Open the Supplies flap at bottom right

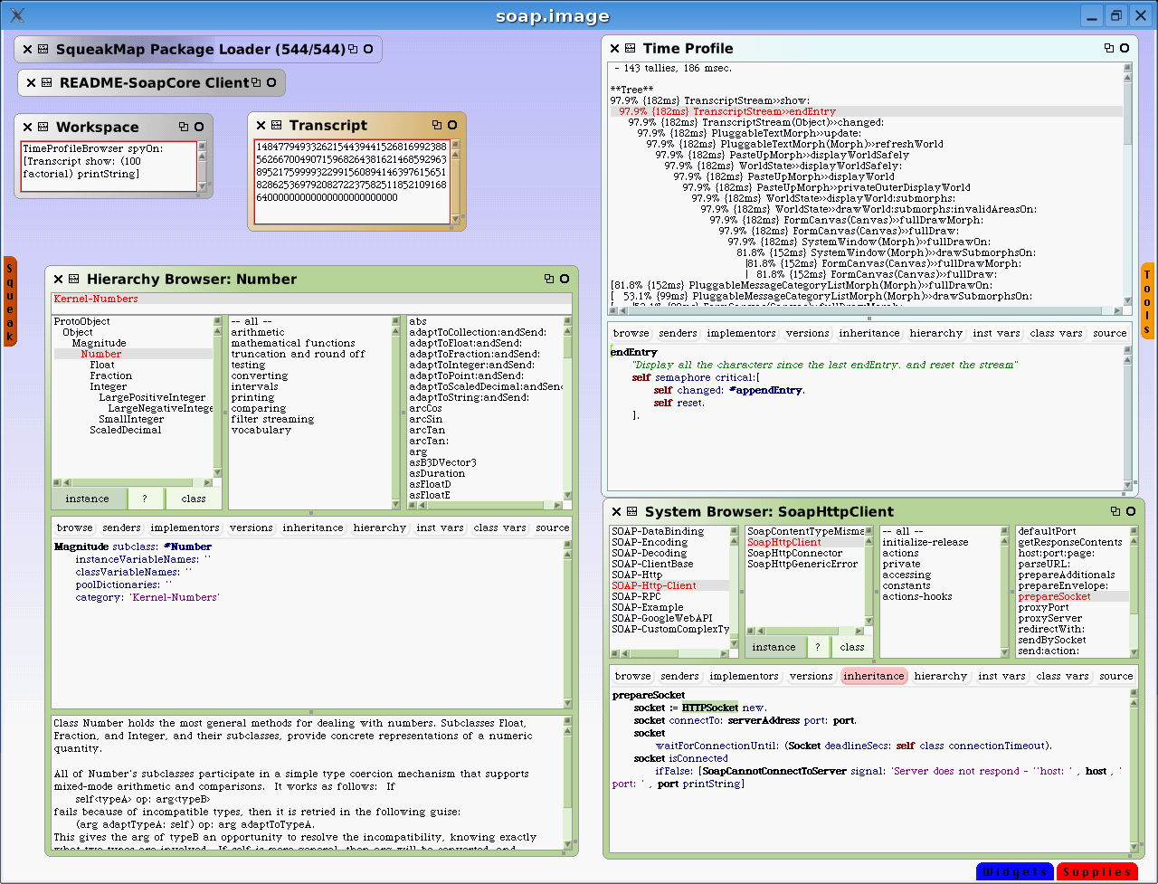[x=1097, y=871]
